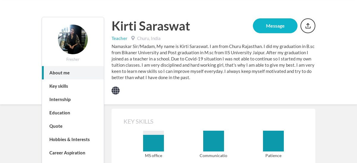Jump to Internship section
357x163 pixels.
click(x=73, y=99)
